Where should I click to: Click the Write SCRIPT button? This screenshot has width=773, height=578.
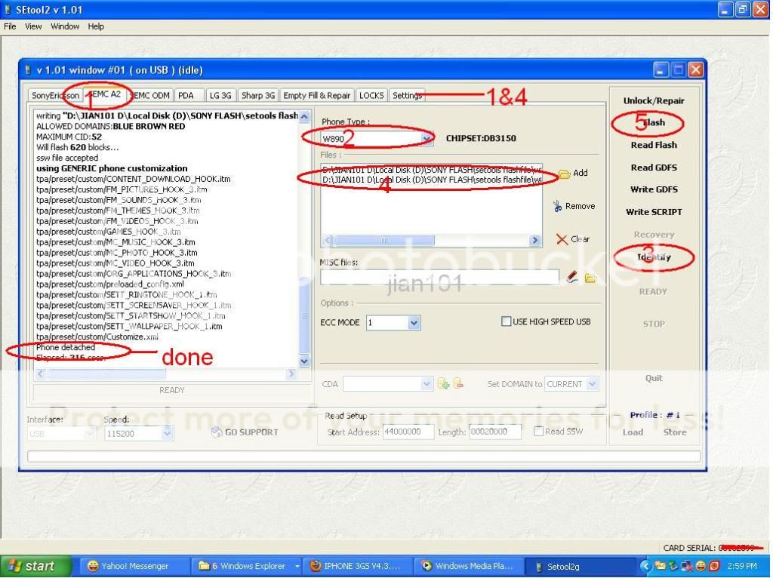[x=654, y=212]
